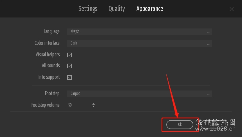
Task: Open Footstep options ellipsis icon
Action: tap(209, 94)
